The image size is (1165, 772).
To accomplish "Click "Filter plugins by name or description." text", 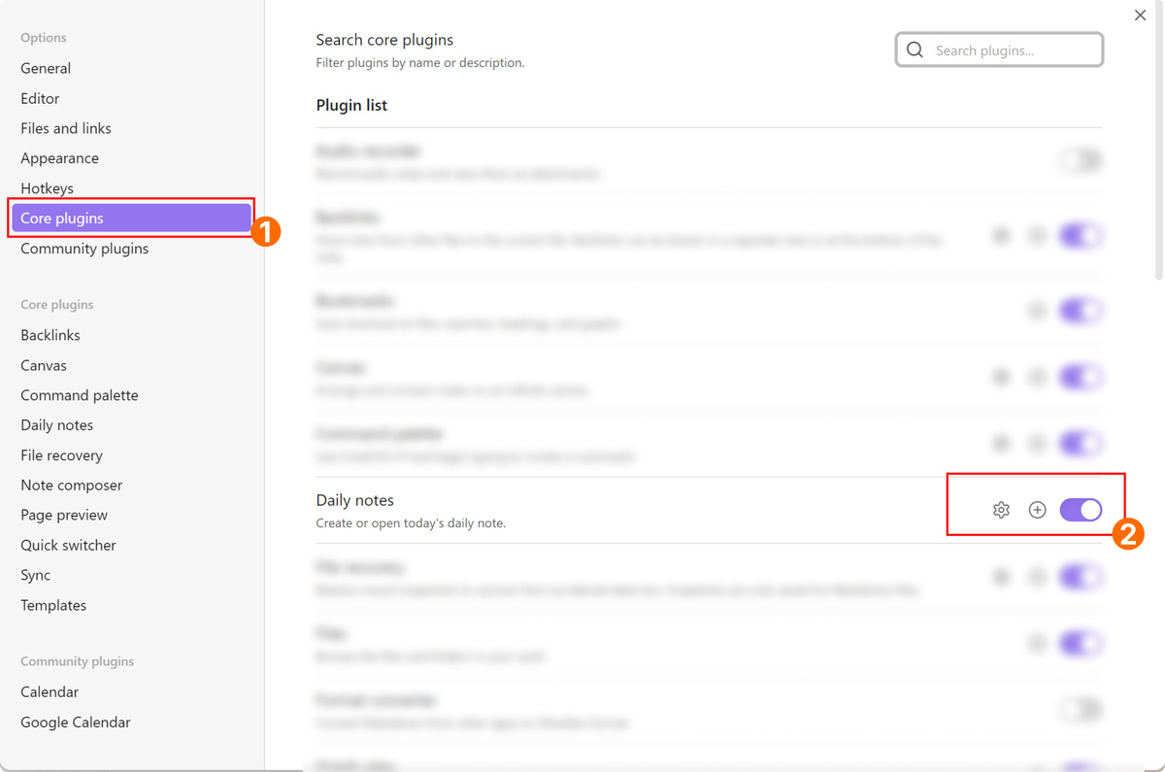I will pos(420,63).
